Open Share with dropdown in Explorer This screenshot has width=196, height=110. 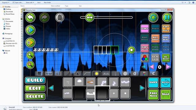(30, 2)
